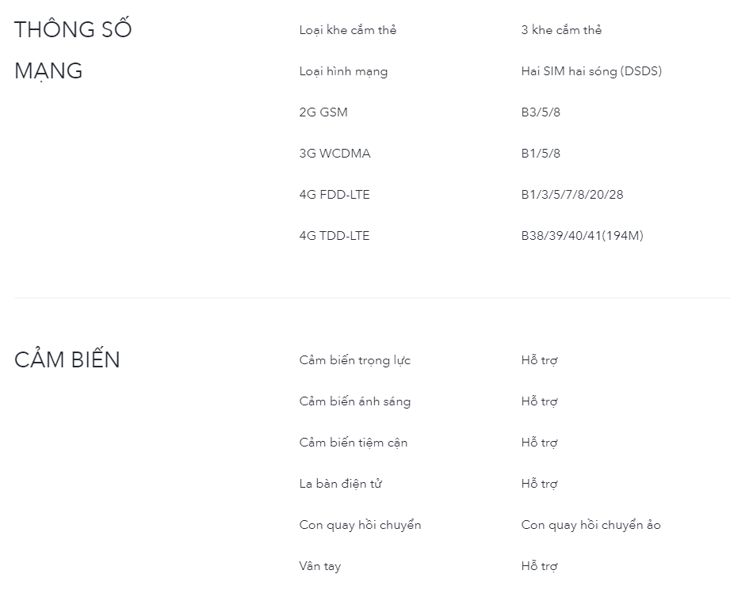The height and width of the screenshot is (593, 730).
Task: Click the 'Cảm biến trọng lực' label
Action: (354, 360)
